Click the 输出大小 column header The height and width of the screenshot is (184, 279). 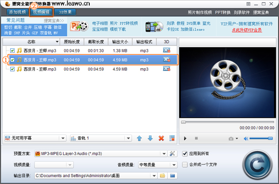[120, 42]
